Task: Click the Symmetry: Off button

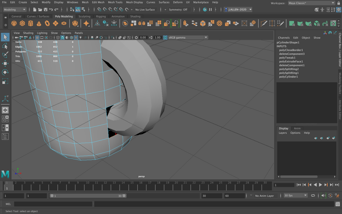Action: coord(178,10)
